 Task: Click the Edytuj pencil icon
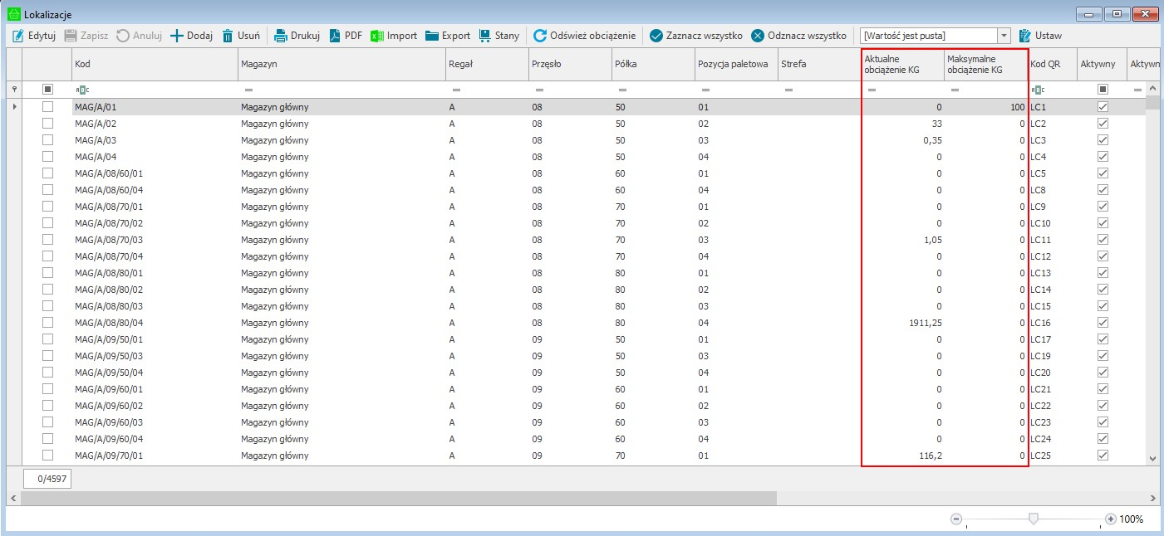pos(17,36)
